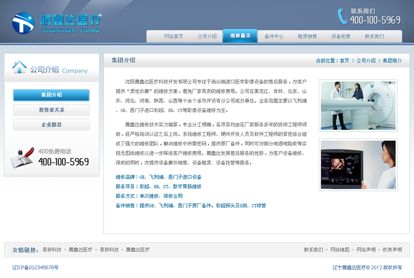Open the 网站地图 footer link

click(x=339, y=250)
